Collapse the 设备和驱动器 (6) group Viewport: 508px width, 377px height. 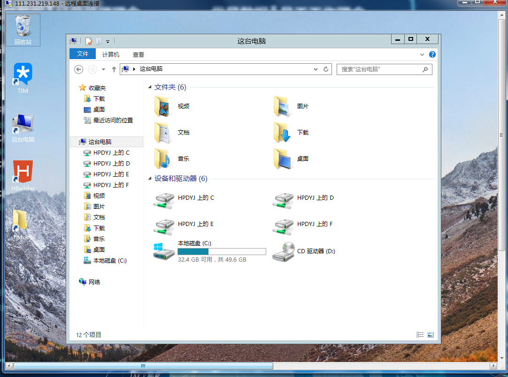150,178
